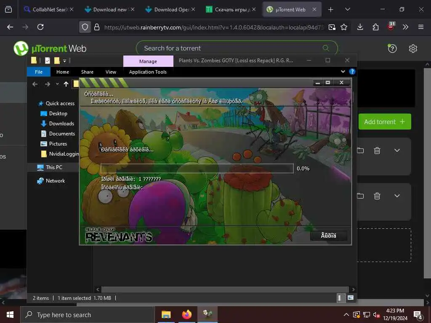The image size is (431, 323).
Task: Click Explorer help question mark
Action: 352,71
